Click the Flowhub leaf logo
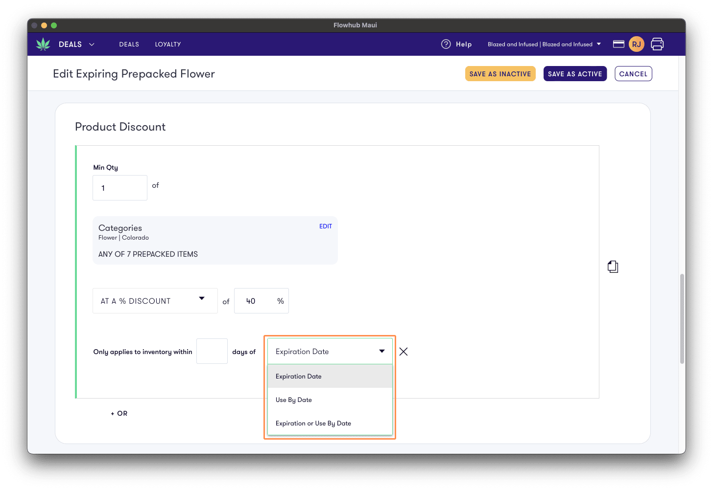 pos(43,44)
